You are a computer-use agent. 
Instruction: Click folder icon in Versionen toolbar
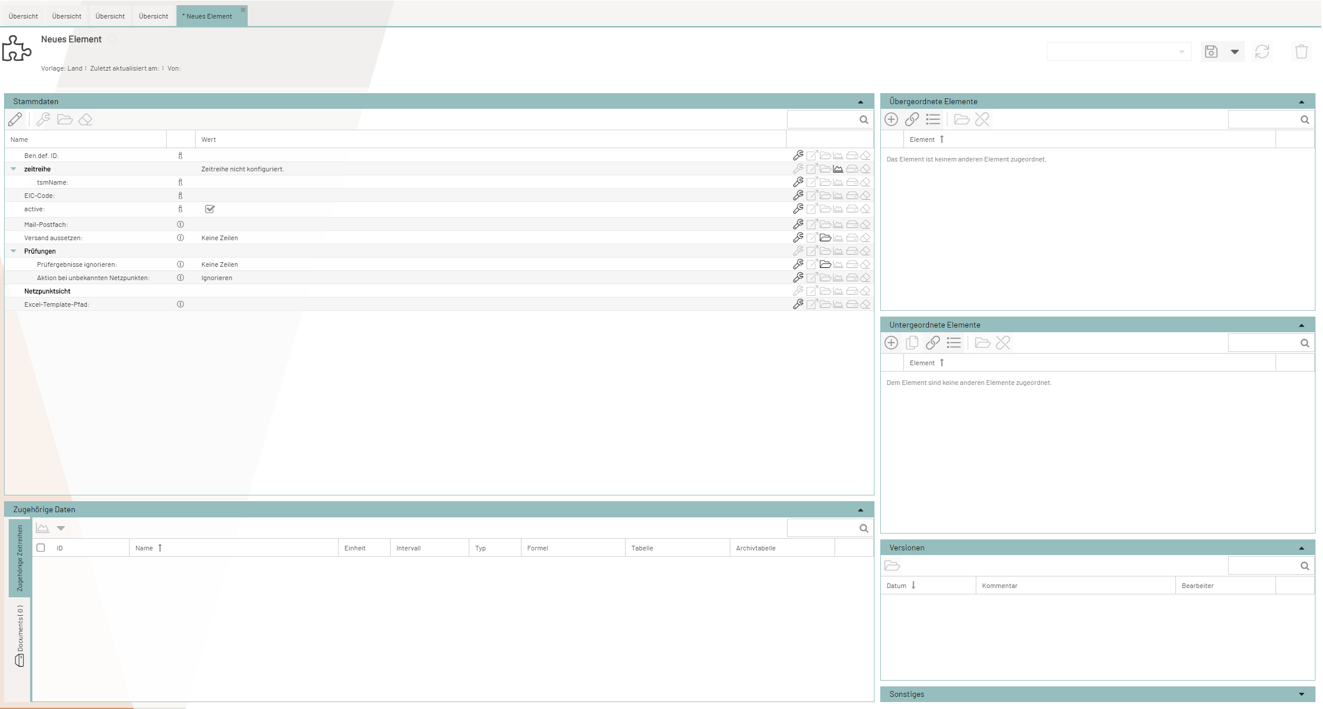coord(892,565)
